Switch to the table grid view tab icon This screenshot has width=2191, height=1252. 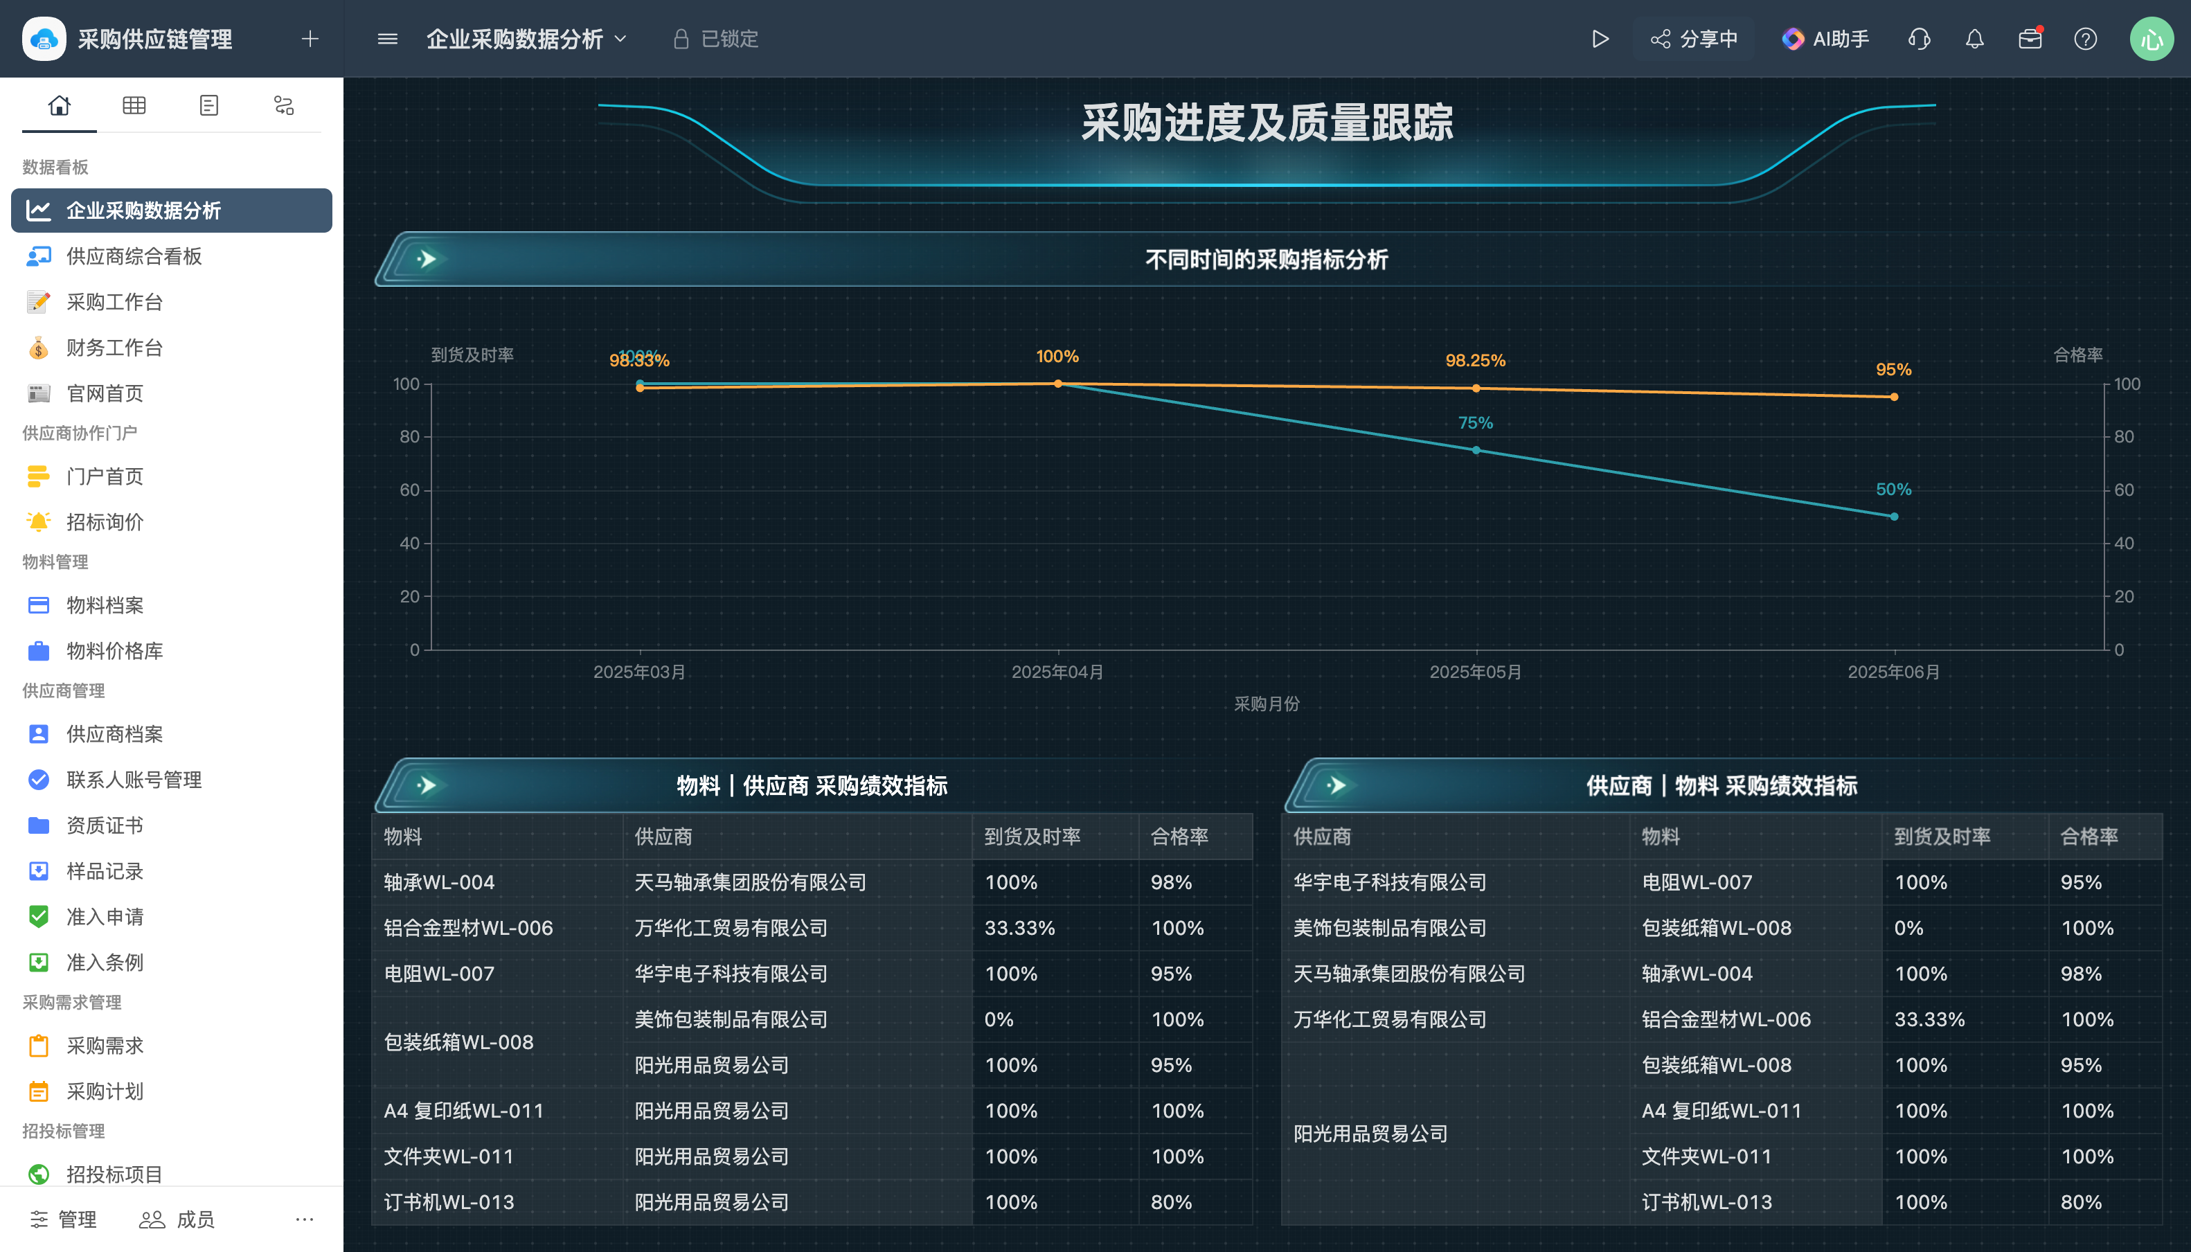134,105
